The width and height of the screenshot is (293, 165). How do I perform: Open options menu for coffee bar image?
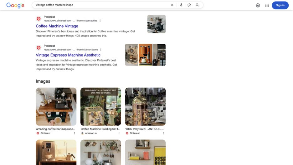point(75,133)
